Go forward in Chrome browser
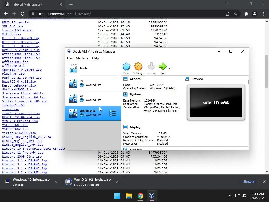Image resolution: width=269 pixels, height=202 pixels. pos(14,14)
